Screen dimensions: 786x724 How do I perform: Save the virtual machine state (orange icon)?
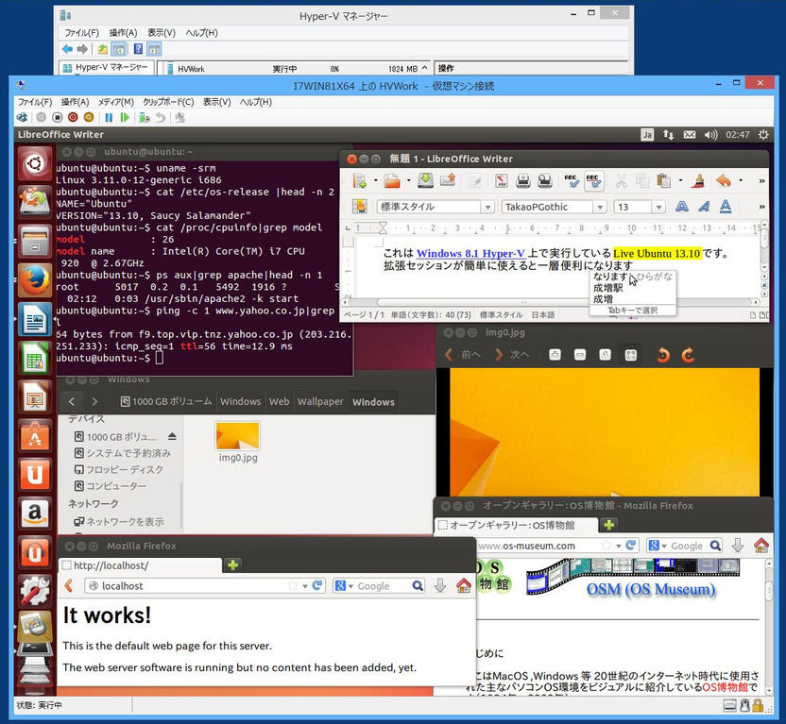89,118
